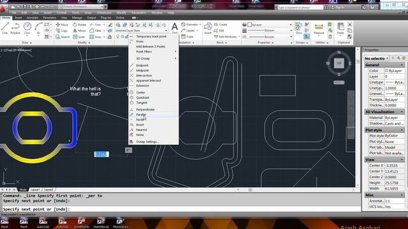Switch to the Annotate ribbon tab
The image size is (408, 229).
[33, 18]
